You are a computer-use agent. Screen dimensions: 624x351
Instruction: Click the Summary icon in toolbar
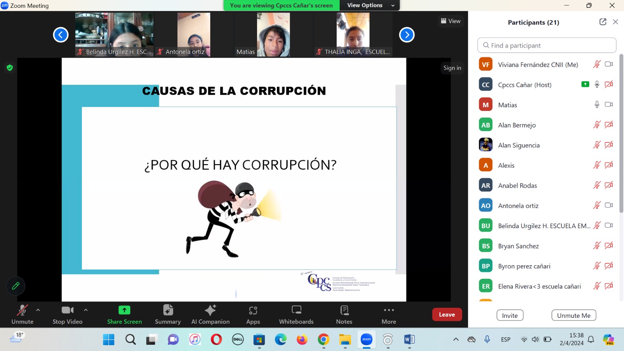click(168, 314)
